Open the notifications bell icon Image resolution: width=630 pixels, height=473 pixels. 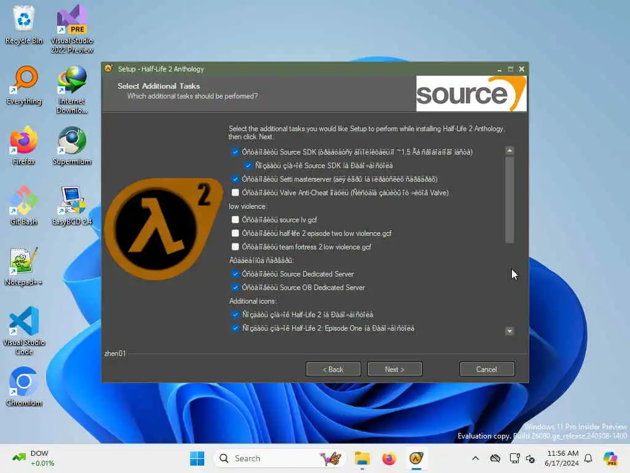click(588, 458)
